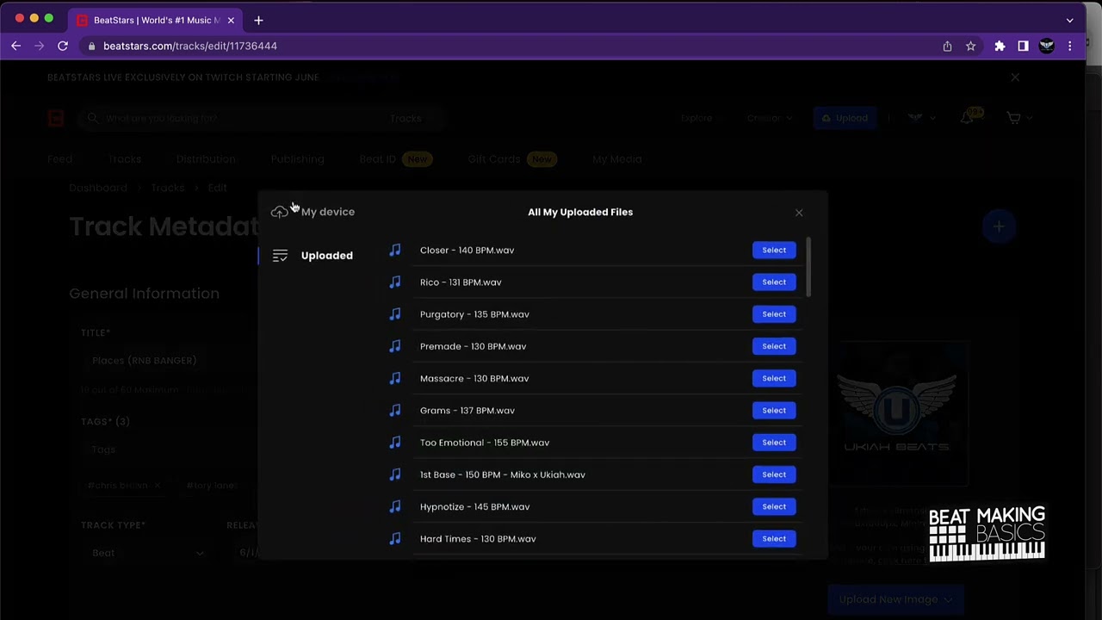Click the Hypnotize - 145 BPM.wav filename
Screen dimensions: 1102x620
point(474,506)
